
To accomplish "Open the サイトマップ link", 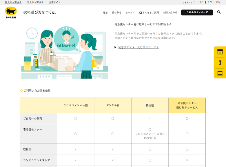I will (x=189, y=2).
